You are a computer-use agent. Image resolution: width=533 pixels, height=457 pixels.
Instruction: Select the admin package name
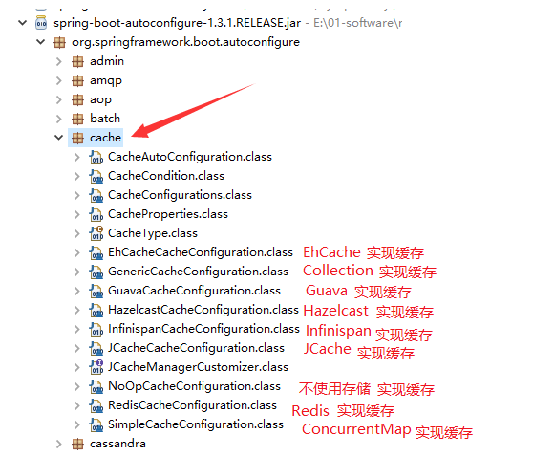point(107,61)
